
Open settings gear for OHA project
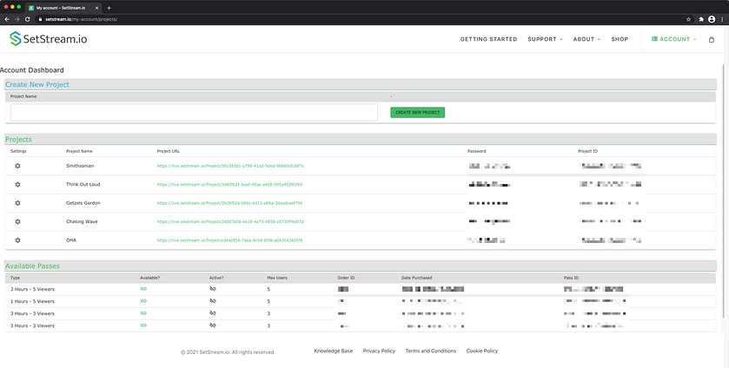(x=17, y=240)
